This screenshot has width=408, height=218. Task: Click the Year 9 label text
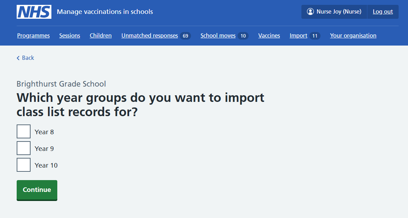44,149
